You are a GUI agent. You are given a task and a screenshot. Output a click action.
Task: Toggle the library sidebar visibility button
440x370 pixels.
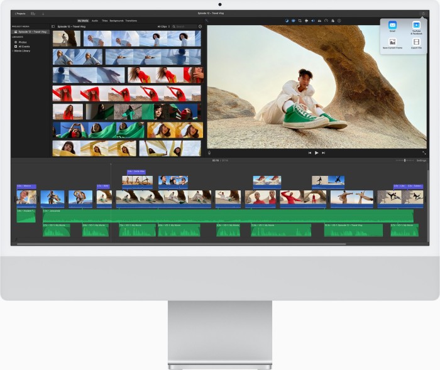coord(53,26)
